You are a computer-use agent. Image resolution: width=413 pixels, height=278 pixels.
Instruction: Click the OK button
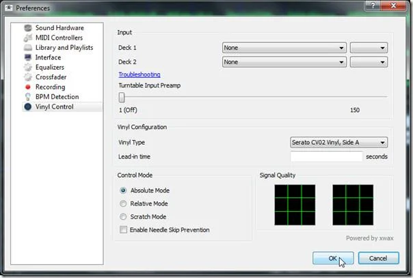(333, 258)
